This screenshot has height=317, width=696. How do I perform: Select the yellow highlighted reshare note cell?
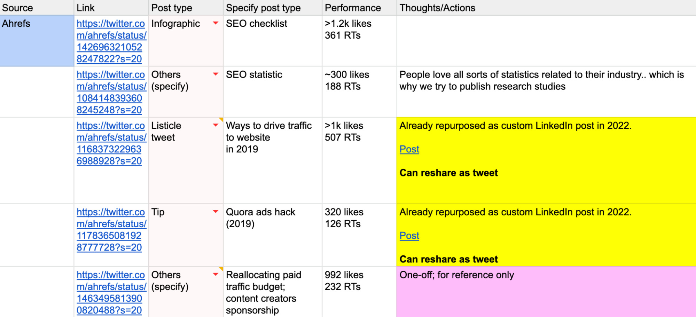tap(543, 160)
